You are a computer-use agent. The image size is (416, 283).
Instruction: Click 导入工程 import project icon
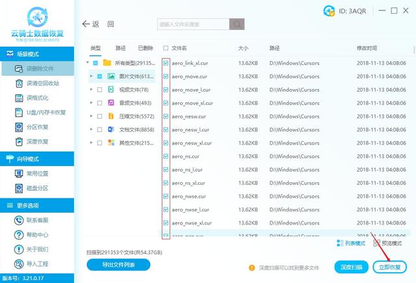(x=19, y=264)
